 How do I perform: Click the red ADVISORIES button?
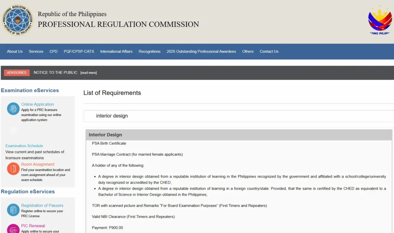pos(17,73)
